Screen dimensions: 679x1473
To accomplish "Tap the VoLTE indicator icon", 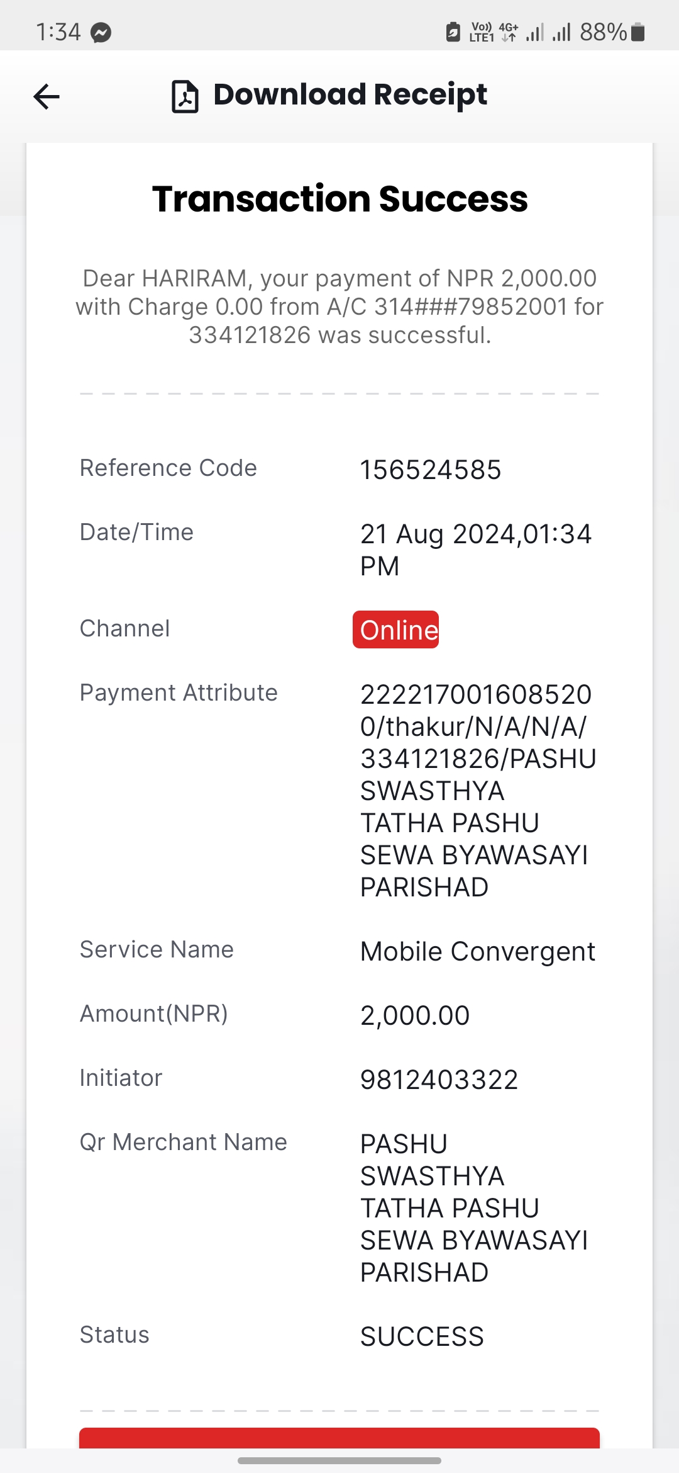I will pos(482,31).
